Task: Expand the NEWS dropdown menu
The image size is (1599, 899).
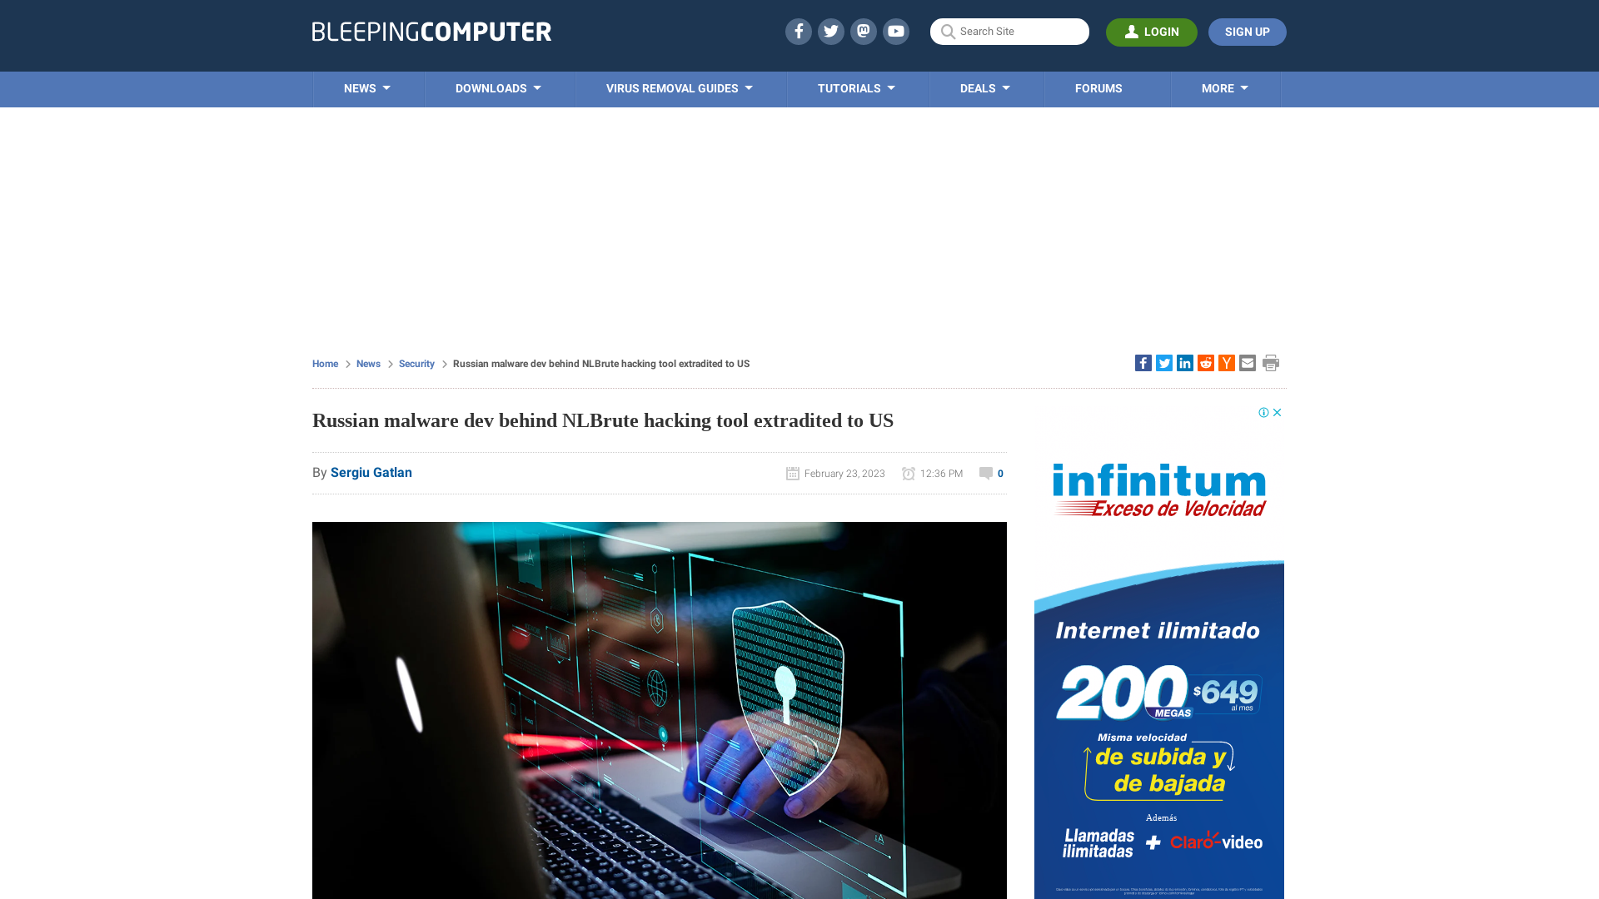Action: [366, 89]
